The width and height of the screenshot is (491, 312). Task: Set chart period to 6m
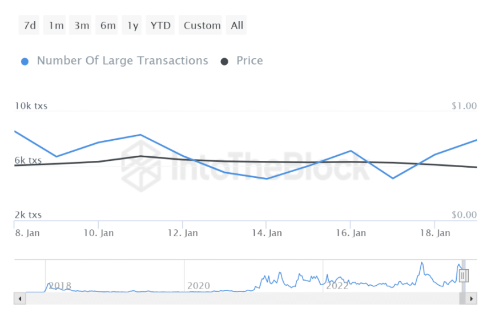(x=108, y=25)
